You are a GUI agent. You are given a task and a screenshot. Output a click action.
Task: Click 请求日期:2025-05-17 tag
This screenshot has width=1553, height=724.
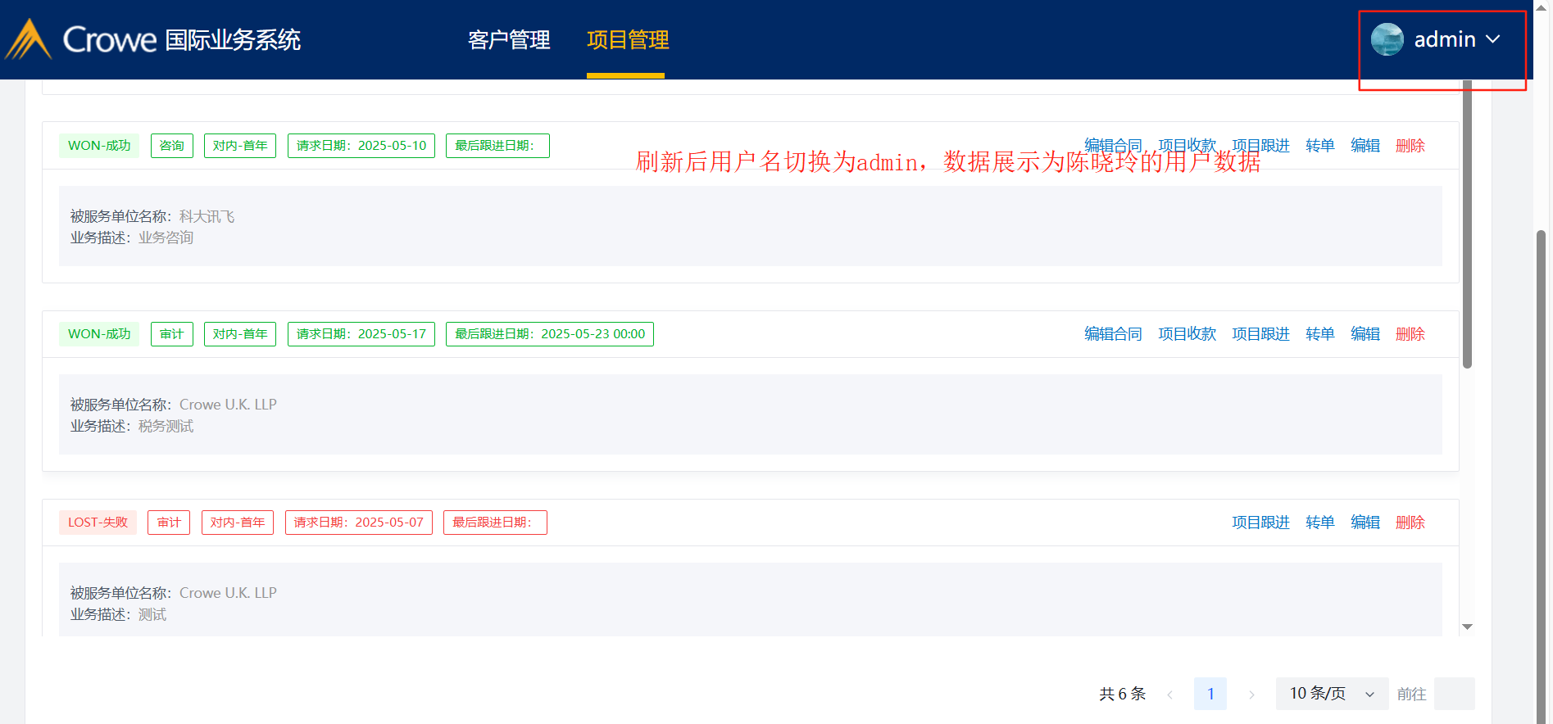(361, 334)
